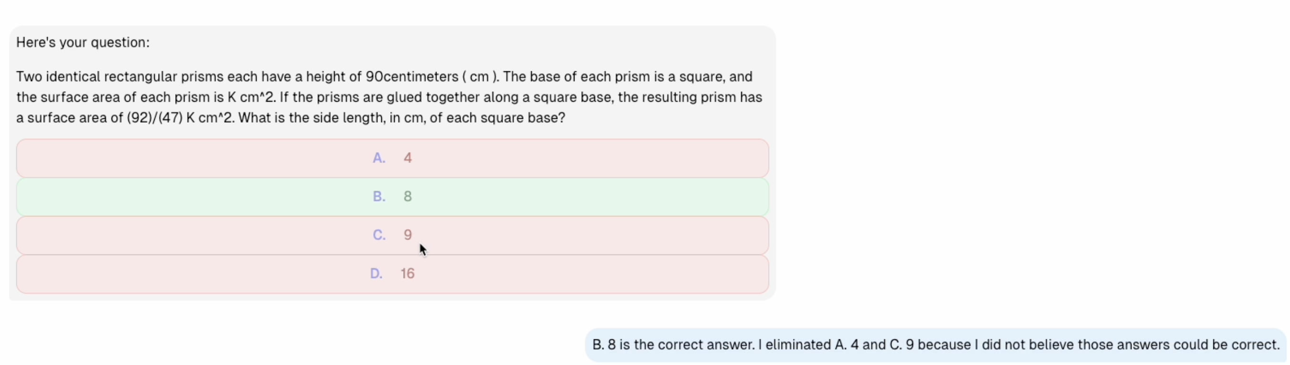Image resolution: width=1290 pixels, height=365 pixels.
Task: Click the "(92)/(47)" fraction in the question
Action: (154, 118)
